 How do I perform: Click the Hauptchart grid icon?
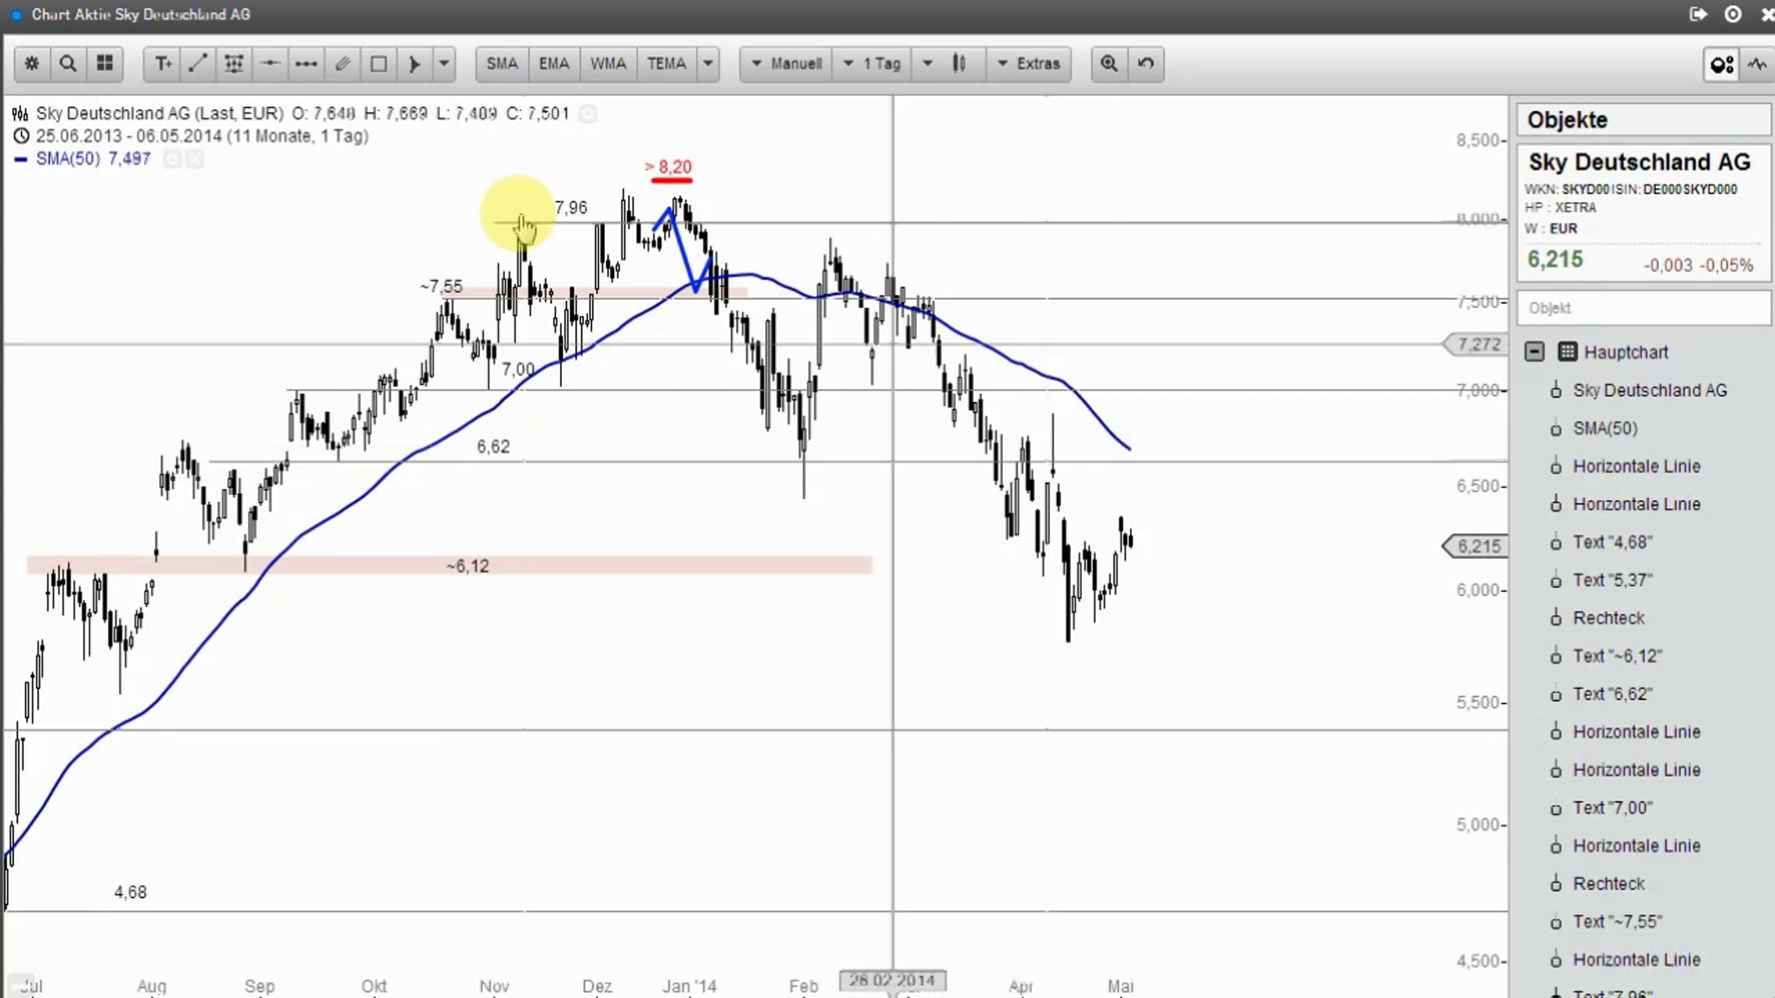(1567, 352)
